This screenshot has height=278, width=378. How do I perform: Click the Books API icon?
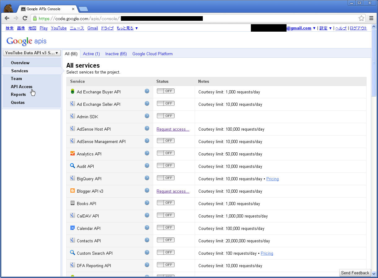tap(73, 203)
